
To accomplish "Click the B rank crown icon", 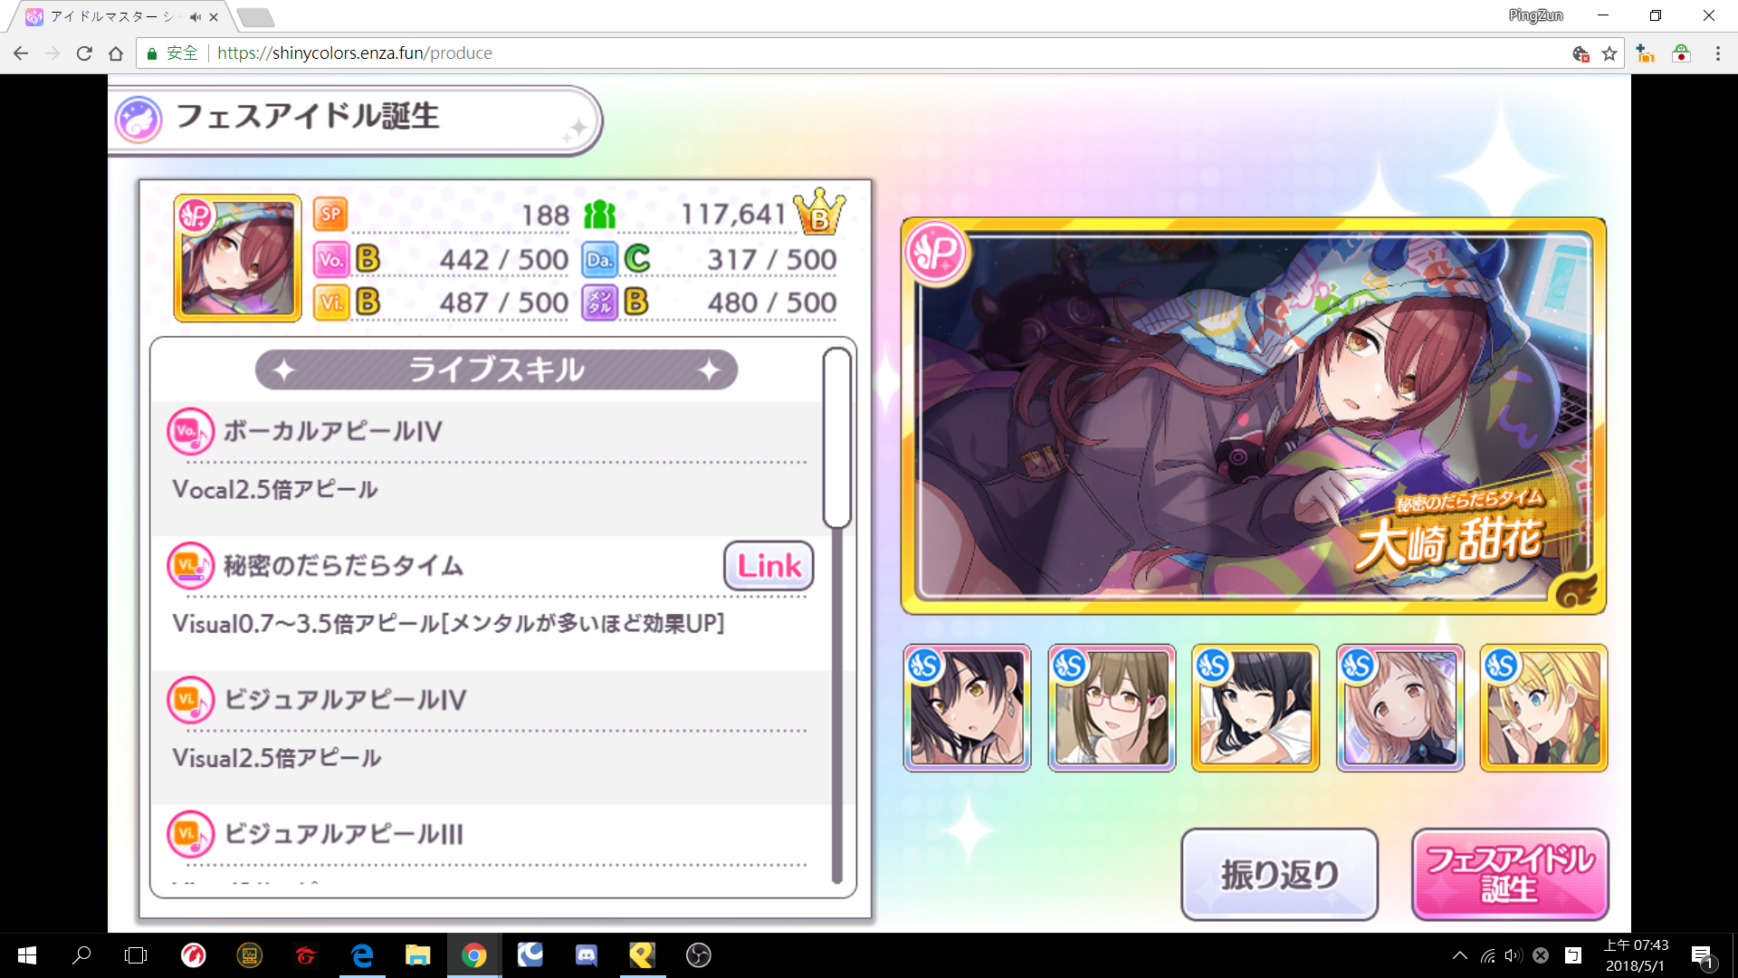I will 819,213.
